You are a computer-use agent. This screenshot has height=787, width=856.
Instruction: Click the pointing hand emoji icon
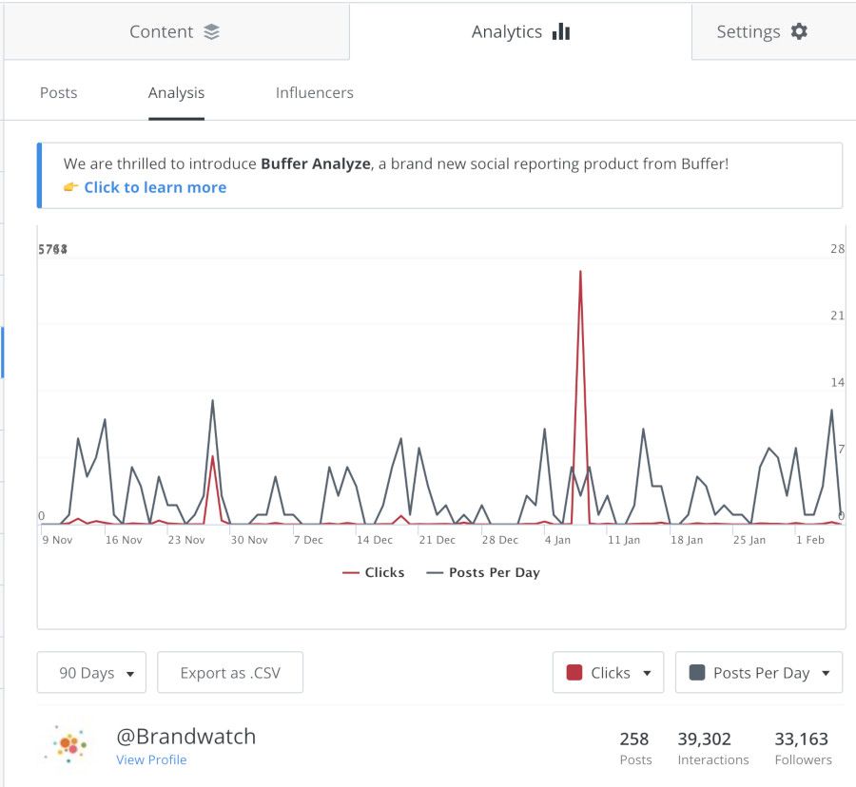click(x=71, y=187)
